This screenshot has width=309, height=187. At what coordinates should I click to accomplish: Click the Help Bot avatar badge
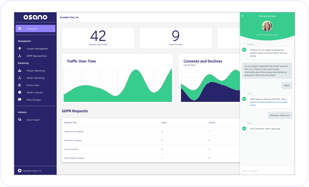[244, 49]
